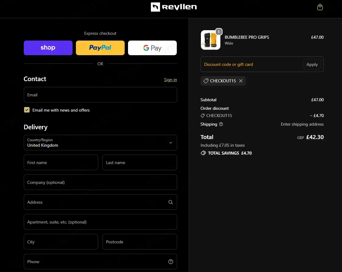342x272 pixels.
Task: Focus the Email input field
Action: point(100,95)
